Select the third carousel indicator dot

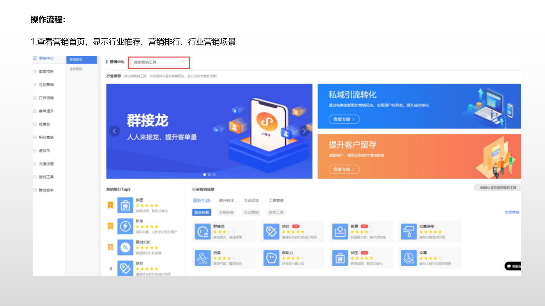[x=214, y=175]
